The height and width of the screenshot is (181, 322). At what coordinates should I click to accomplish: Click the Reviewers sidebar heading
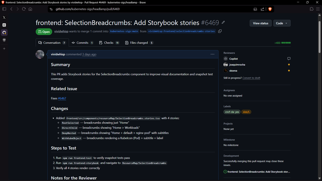click(229, 53)
